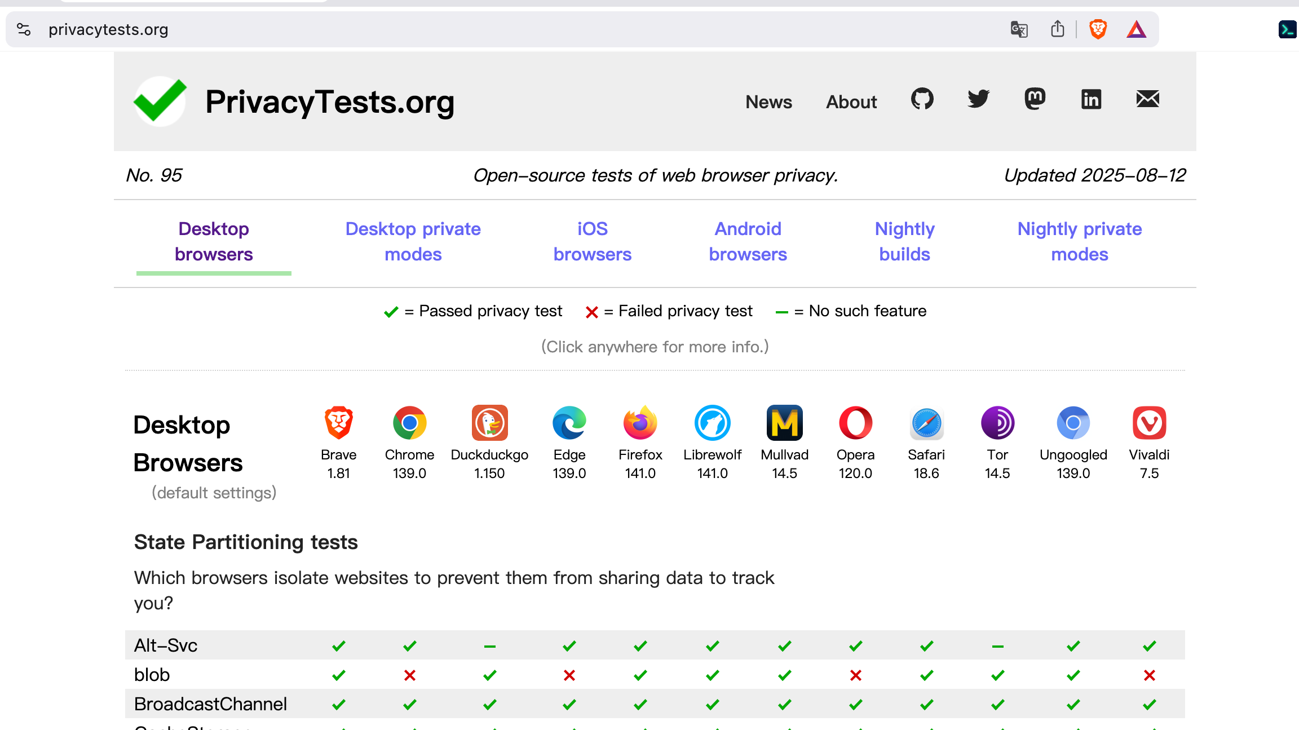The image size is (1299, 730).
Task: Click the share icon in address bar
Action: [1058, 29]
